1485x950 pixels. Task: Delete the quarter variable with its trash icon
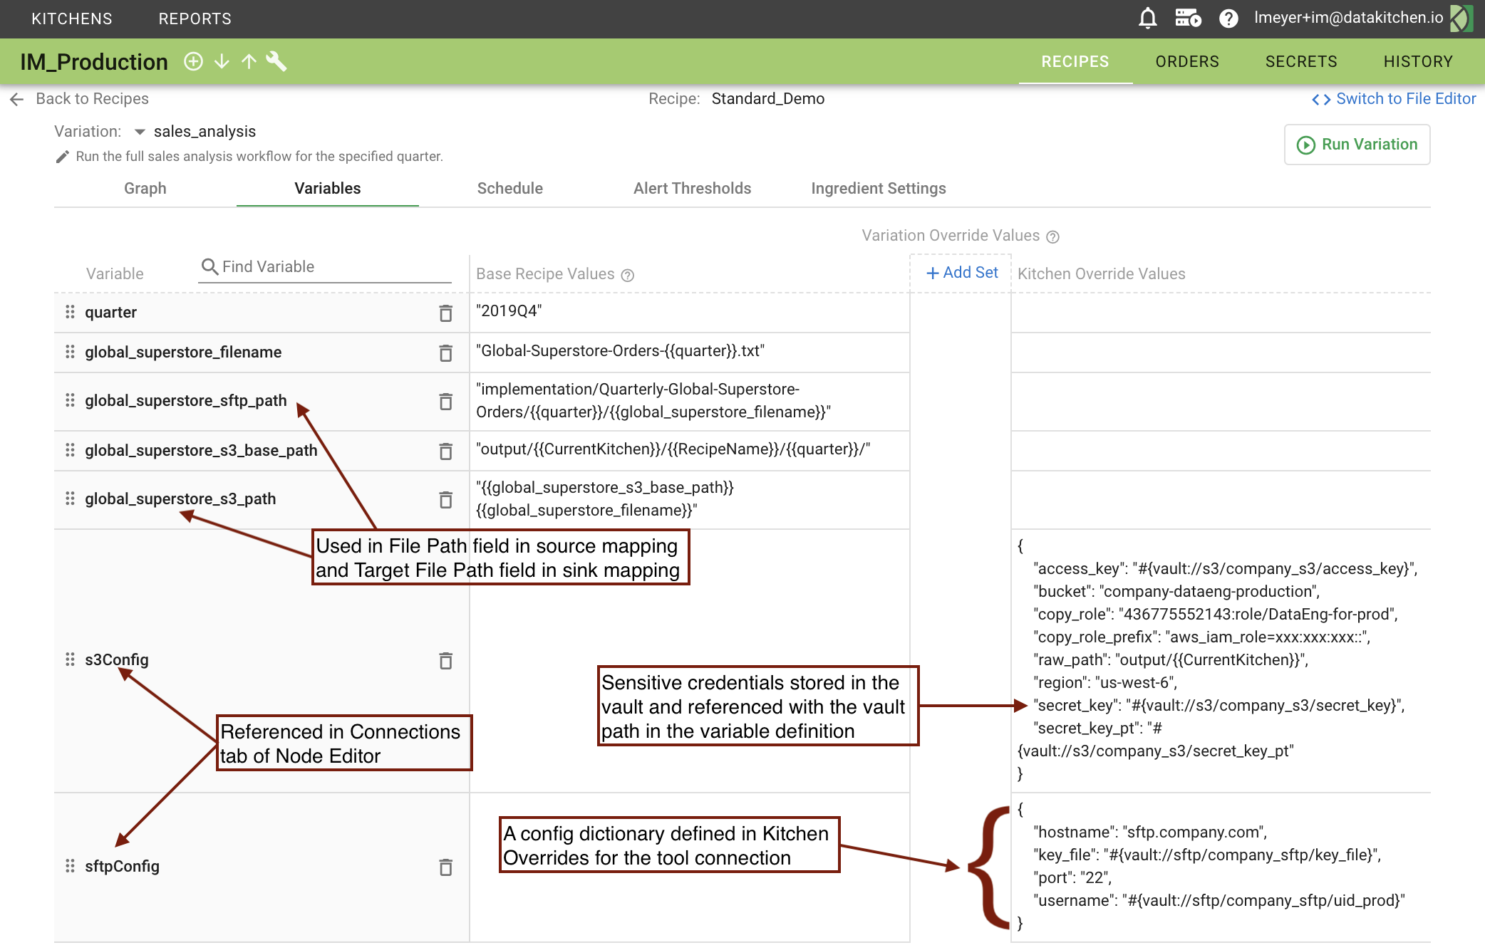tap(445, 313)
